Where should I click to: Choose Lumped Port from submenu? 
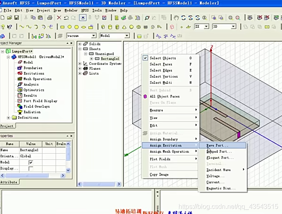tap(223, 152)
